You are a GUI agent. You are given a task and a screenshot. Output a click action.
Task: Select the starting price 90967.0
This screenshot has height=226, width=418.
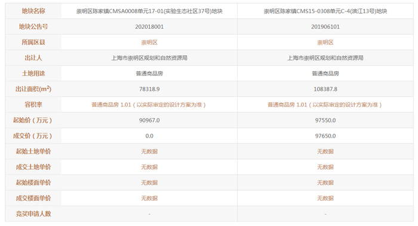149,120
